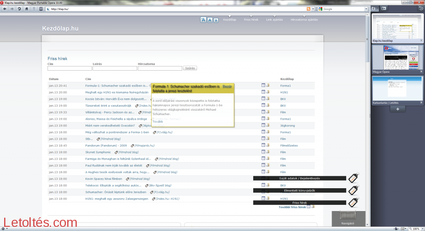This screenshot has width=425, height=231.
Task: Select the smallest font size A icon
Action: (x=216, y=20)
